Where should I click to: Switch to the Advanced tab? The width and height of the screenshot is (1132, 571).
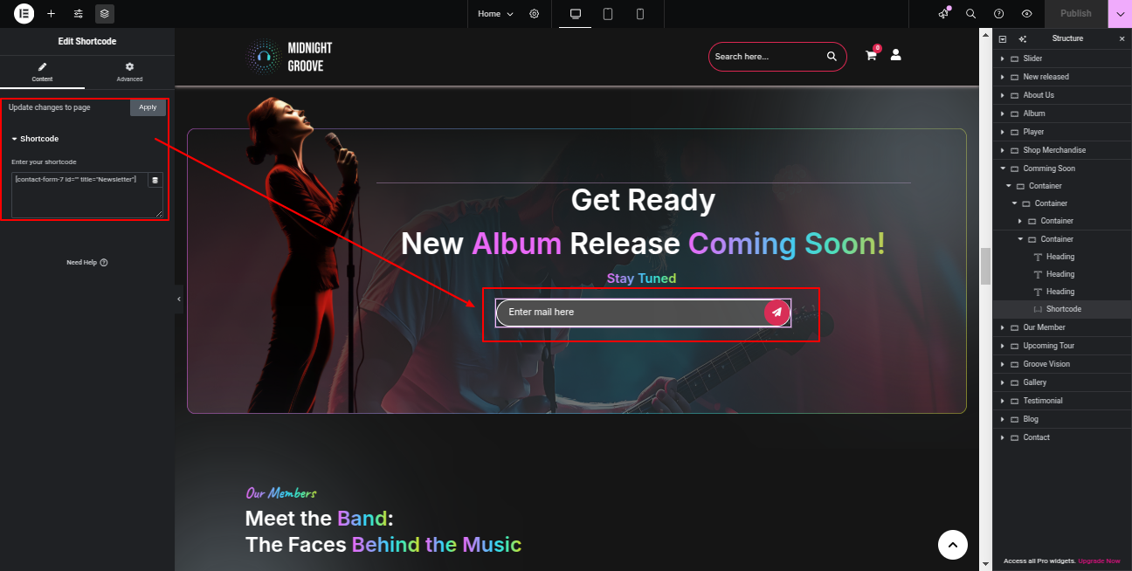pyautogui.click(x=129, y=72)
